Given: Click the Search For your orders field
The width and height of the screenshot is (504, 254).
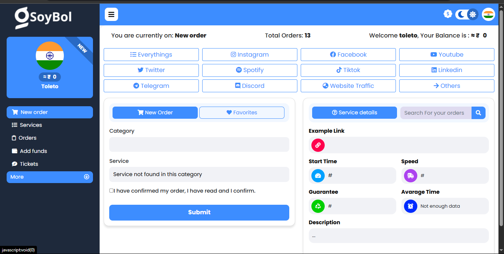Looking at the screenshot, I should point(435,113).
